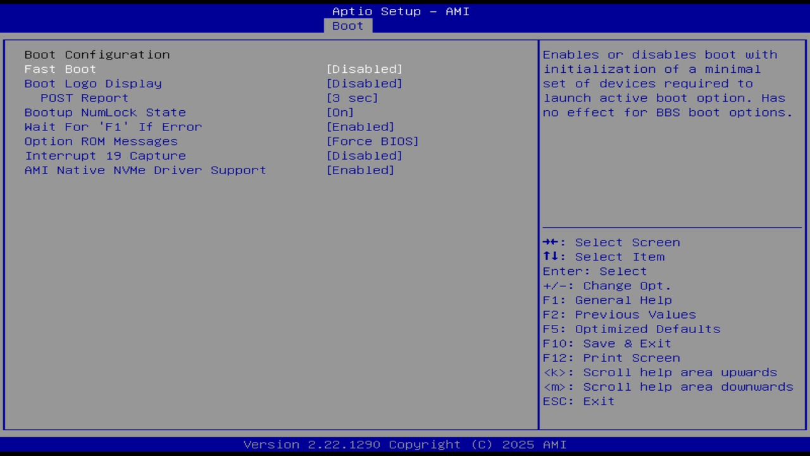Switch to the Boot tab
Viewport: 810px width, 456px height.
[x=347, y=26]
